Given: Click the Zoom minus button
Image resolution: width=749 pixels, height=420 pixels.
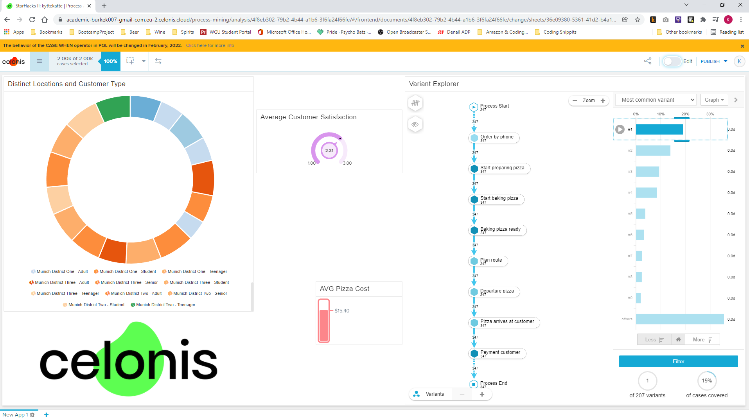Looking at the screenshot, I should click(575, 101).
